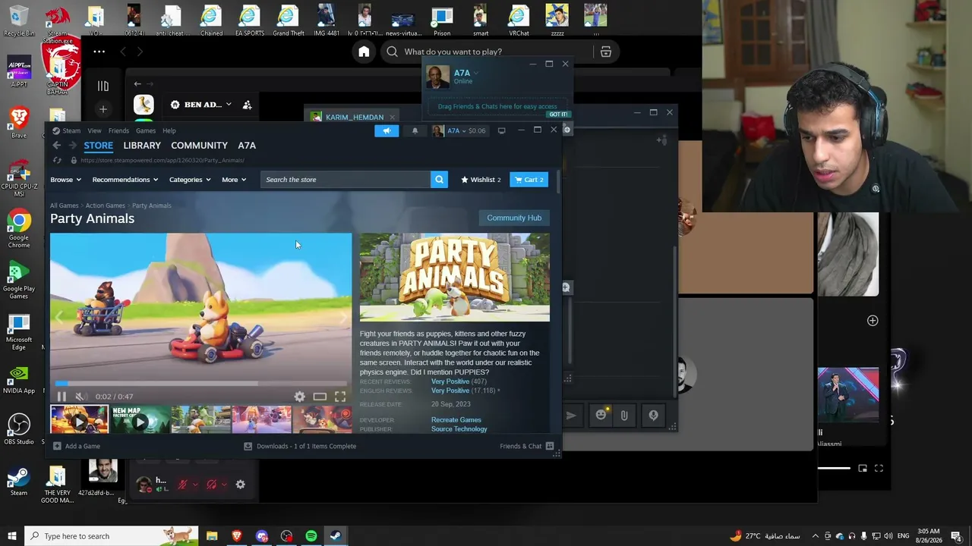The width and height of the screenshot is (972, 546).
Task: Open Steam notifications bell
Action: pos(415,130)
